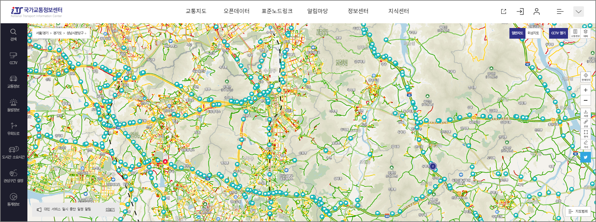
Task: Share the map on Twitter
Action: tap(586, 157)
